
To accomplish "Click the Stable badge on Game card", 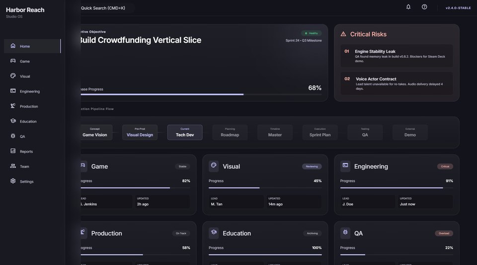I will tap(182, 167).
